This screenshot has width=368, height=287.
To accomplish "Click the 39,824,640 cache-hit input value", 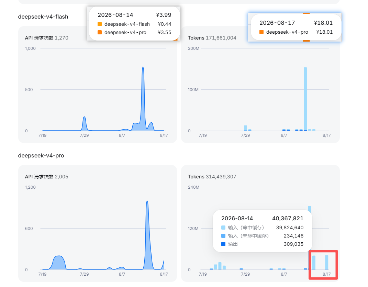I will (x=290, y=228).
